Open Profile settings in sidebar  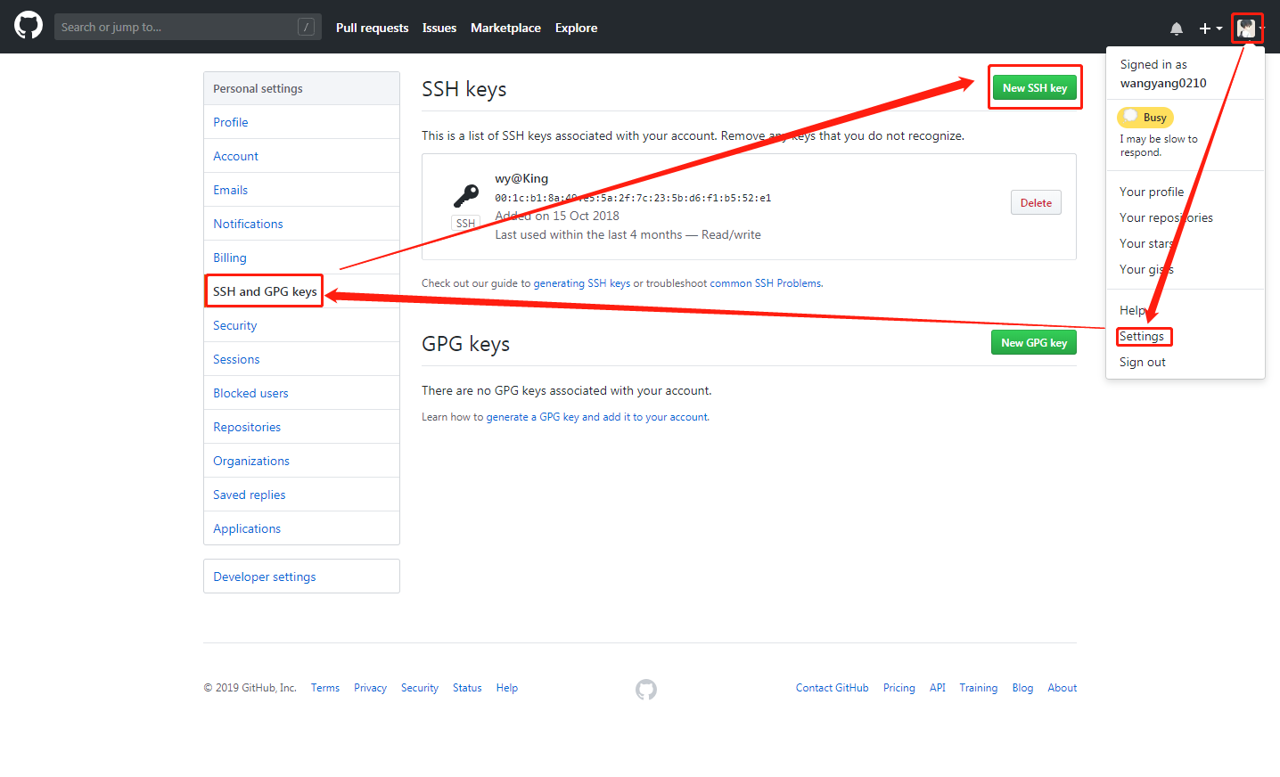301,122
